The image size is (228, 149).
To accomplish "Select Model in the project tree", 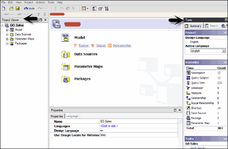I will [x=19, y=30].
